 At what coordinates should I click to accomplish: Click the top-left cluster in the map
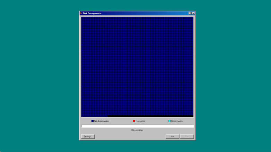click(82, 18)
